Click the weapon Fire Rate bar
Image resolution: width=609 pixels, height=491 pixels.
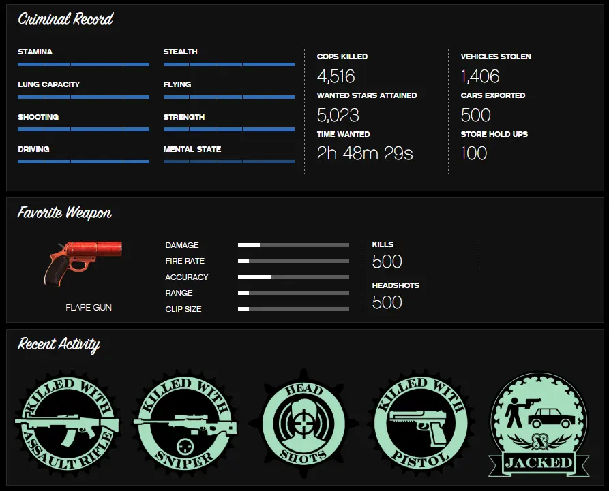point(294,261)
